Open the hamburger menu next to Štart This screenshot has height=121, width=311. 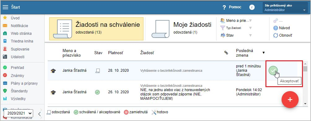(5, 7)
